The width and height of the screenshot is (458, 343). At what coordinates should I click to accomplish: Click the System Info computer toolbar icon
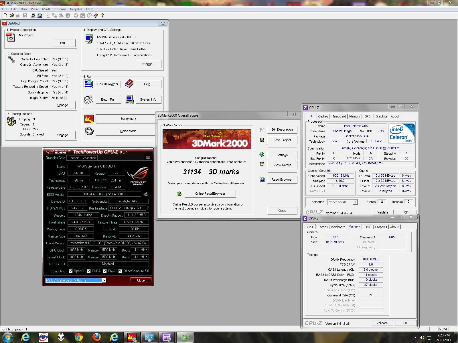coord(33,15)
